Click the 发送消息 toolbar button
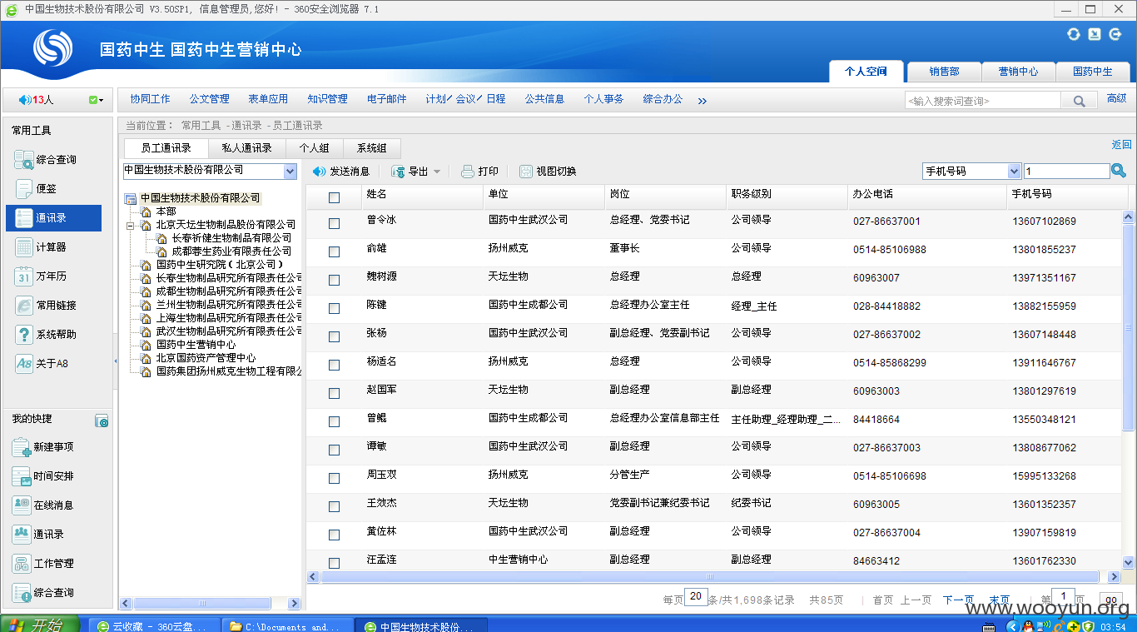The width and height of the screenshot is (1137, 632). click(x=341, y=172)
